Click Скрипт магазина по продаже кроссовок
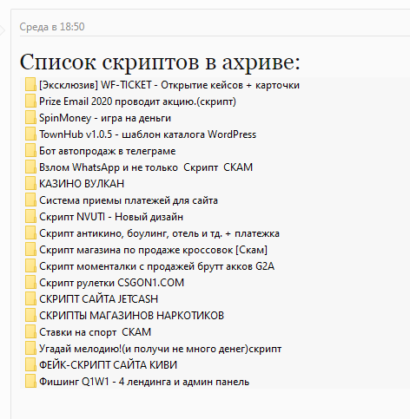This screenshot has height=419, width=410. [153, 250]
